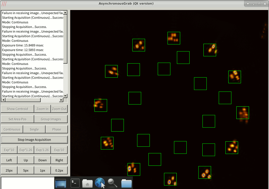Click the Set Area Pos button
Screen dimensions: 269x189
coord(17,119)
